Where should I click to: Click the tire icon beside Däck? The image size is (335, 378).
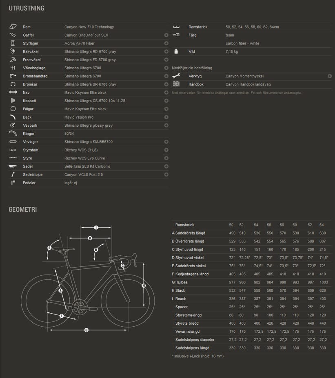13,117
